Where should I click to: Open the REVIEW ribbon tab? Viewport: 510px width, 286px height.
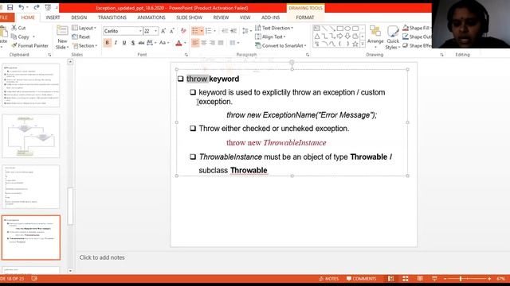tap(222, 17)
